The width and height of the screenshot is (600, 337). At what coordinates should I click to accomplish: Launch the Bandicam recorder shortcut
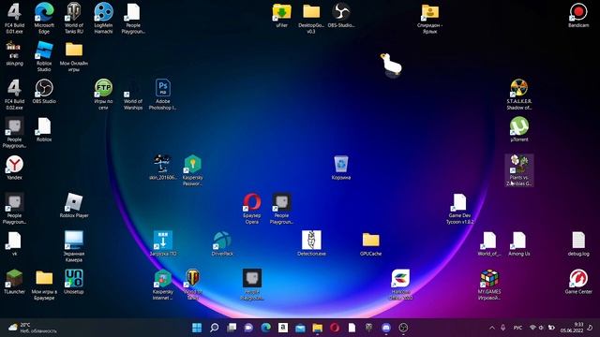click(x=578, y=15)
